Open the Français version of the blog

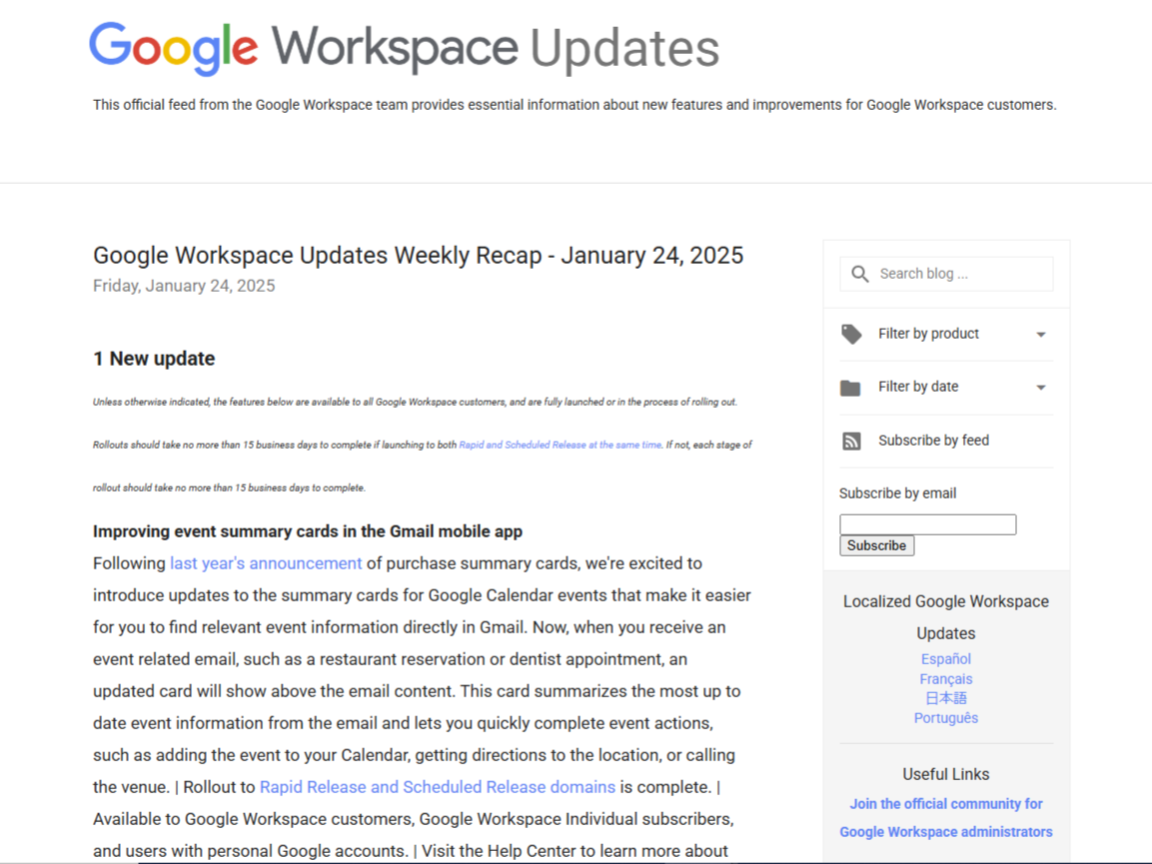coord(945,678)
